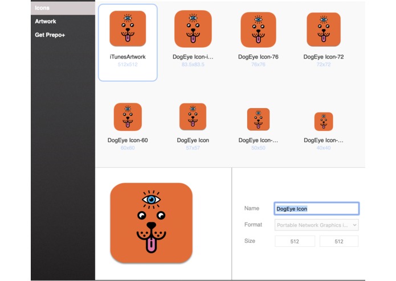The width and height of the screenshot is (396, 281).
Task: Click the height size field 512
Action: 339,241
